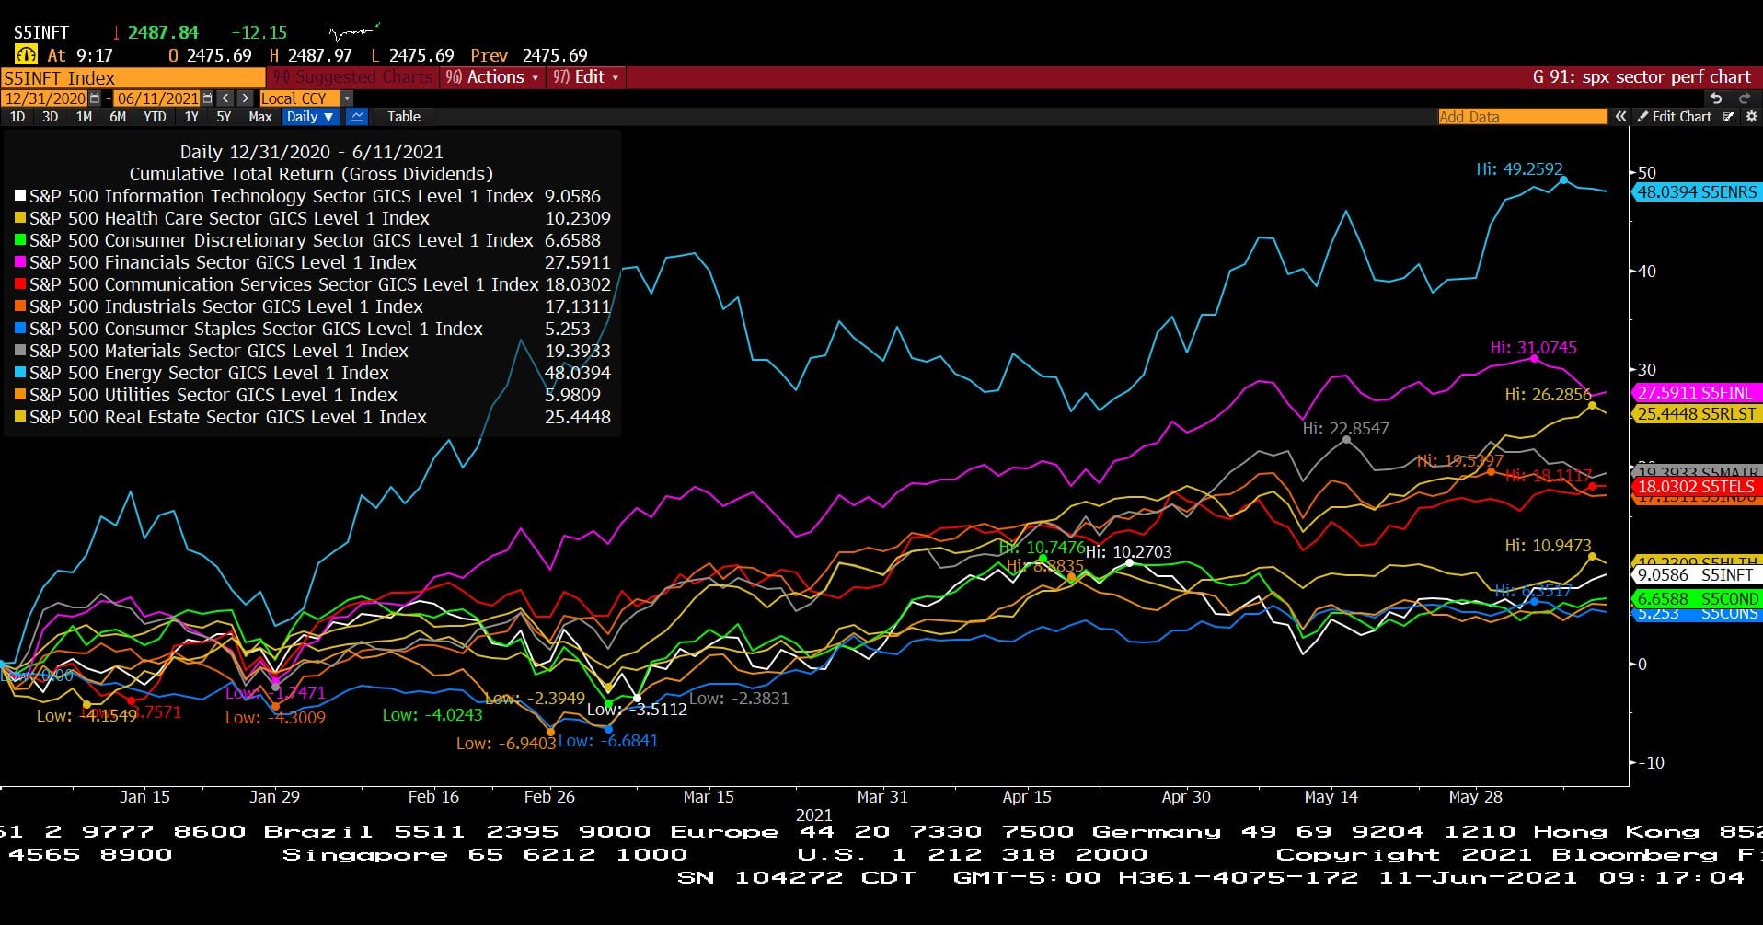Expand the Local CCY currency dropdown arrow
This screenshot has width=1763, height=925.
pos(346,98)
